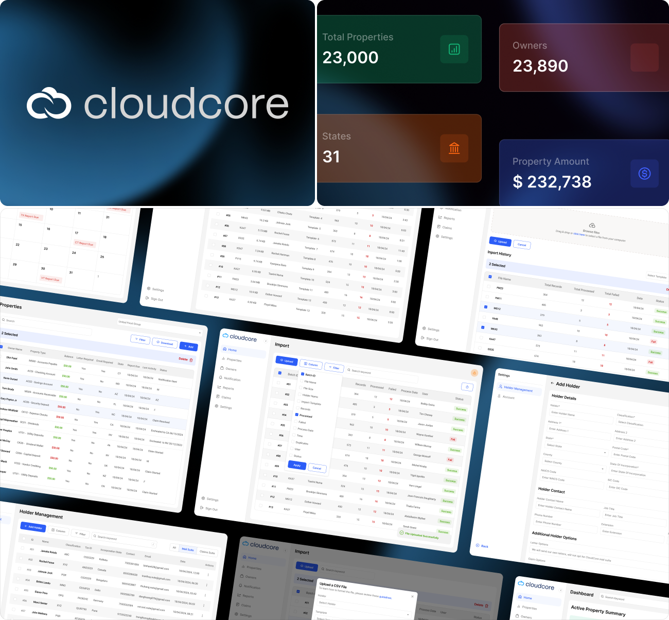Click the Filter button in Properties screen
Image resolution: width=669 pixels, height=620 pixels.
pyautogui.click(x=140, y=339)
